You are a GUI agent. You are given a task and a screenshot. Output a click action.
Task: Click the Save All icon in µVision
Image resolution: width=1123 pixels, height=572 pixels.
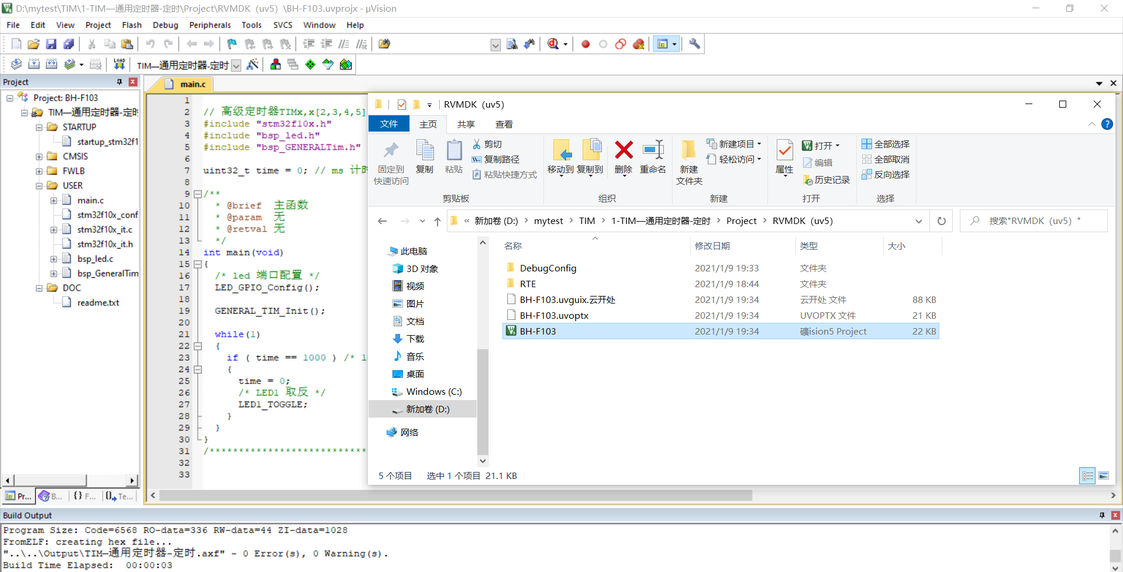point(68,44)
